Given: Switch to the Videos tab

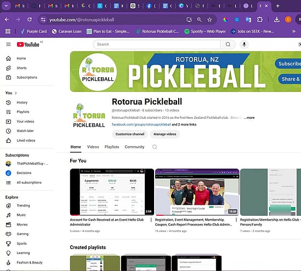Looking at the screenshot, I should pos(93,147).
